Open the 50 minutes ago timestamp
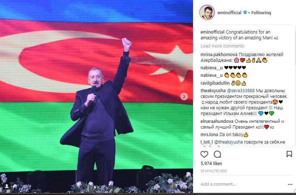Screen dimensions: 296x195 tap(213, 171)
